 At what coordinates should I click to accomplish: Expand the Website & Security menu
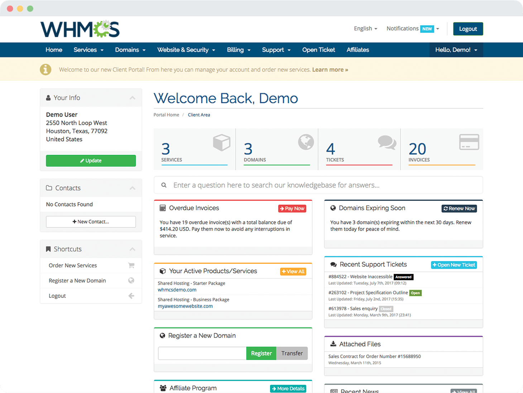tap(186, 50)
